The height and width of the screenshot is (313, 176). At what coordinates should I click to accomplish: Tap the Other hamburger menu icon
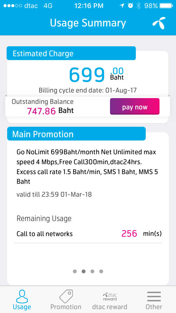154,296
